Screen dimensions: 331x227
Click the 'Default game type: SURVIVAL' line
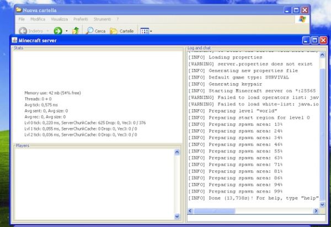point(238,77)
